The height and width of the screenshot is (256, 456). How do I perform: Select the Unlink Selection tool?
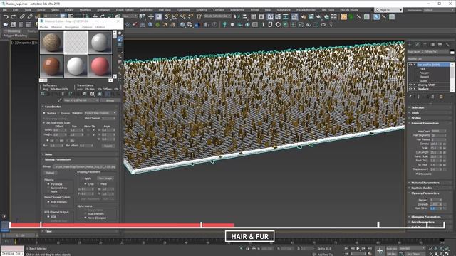tap(30, 17)
